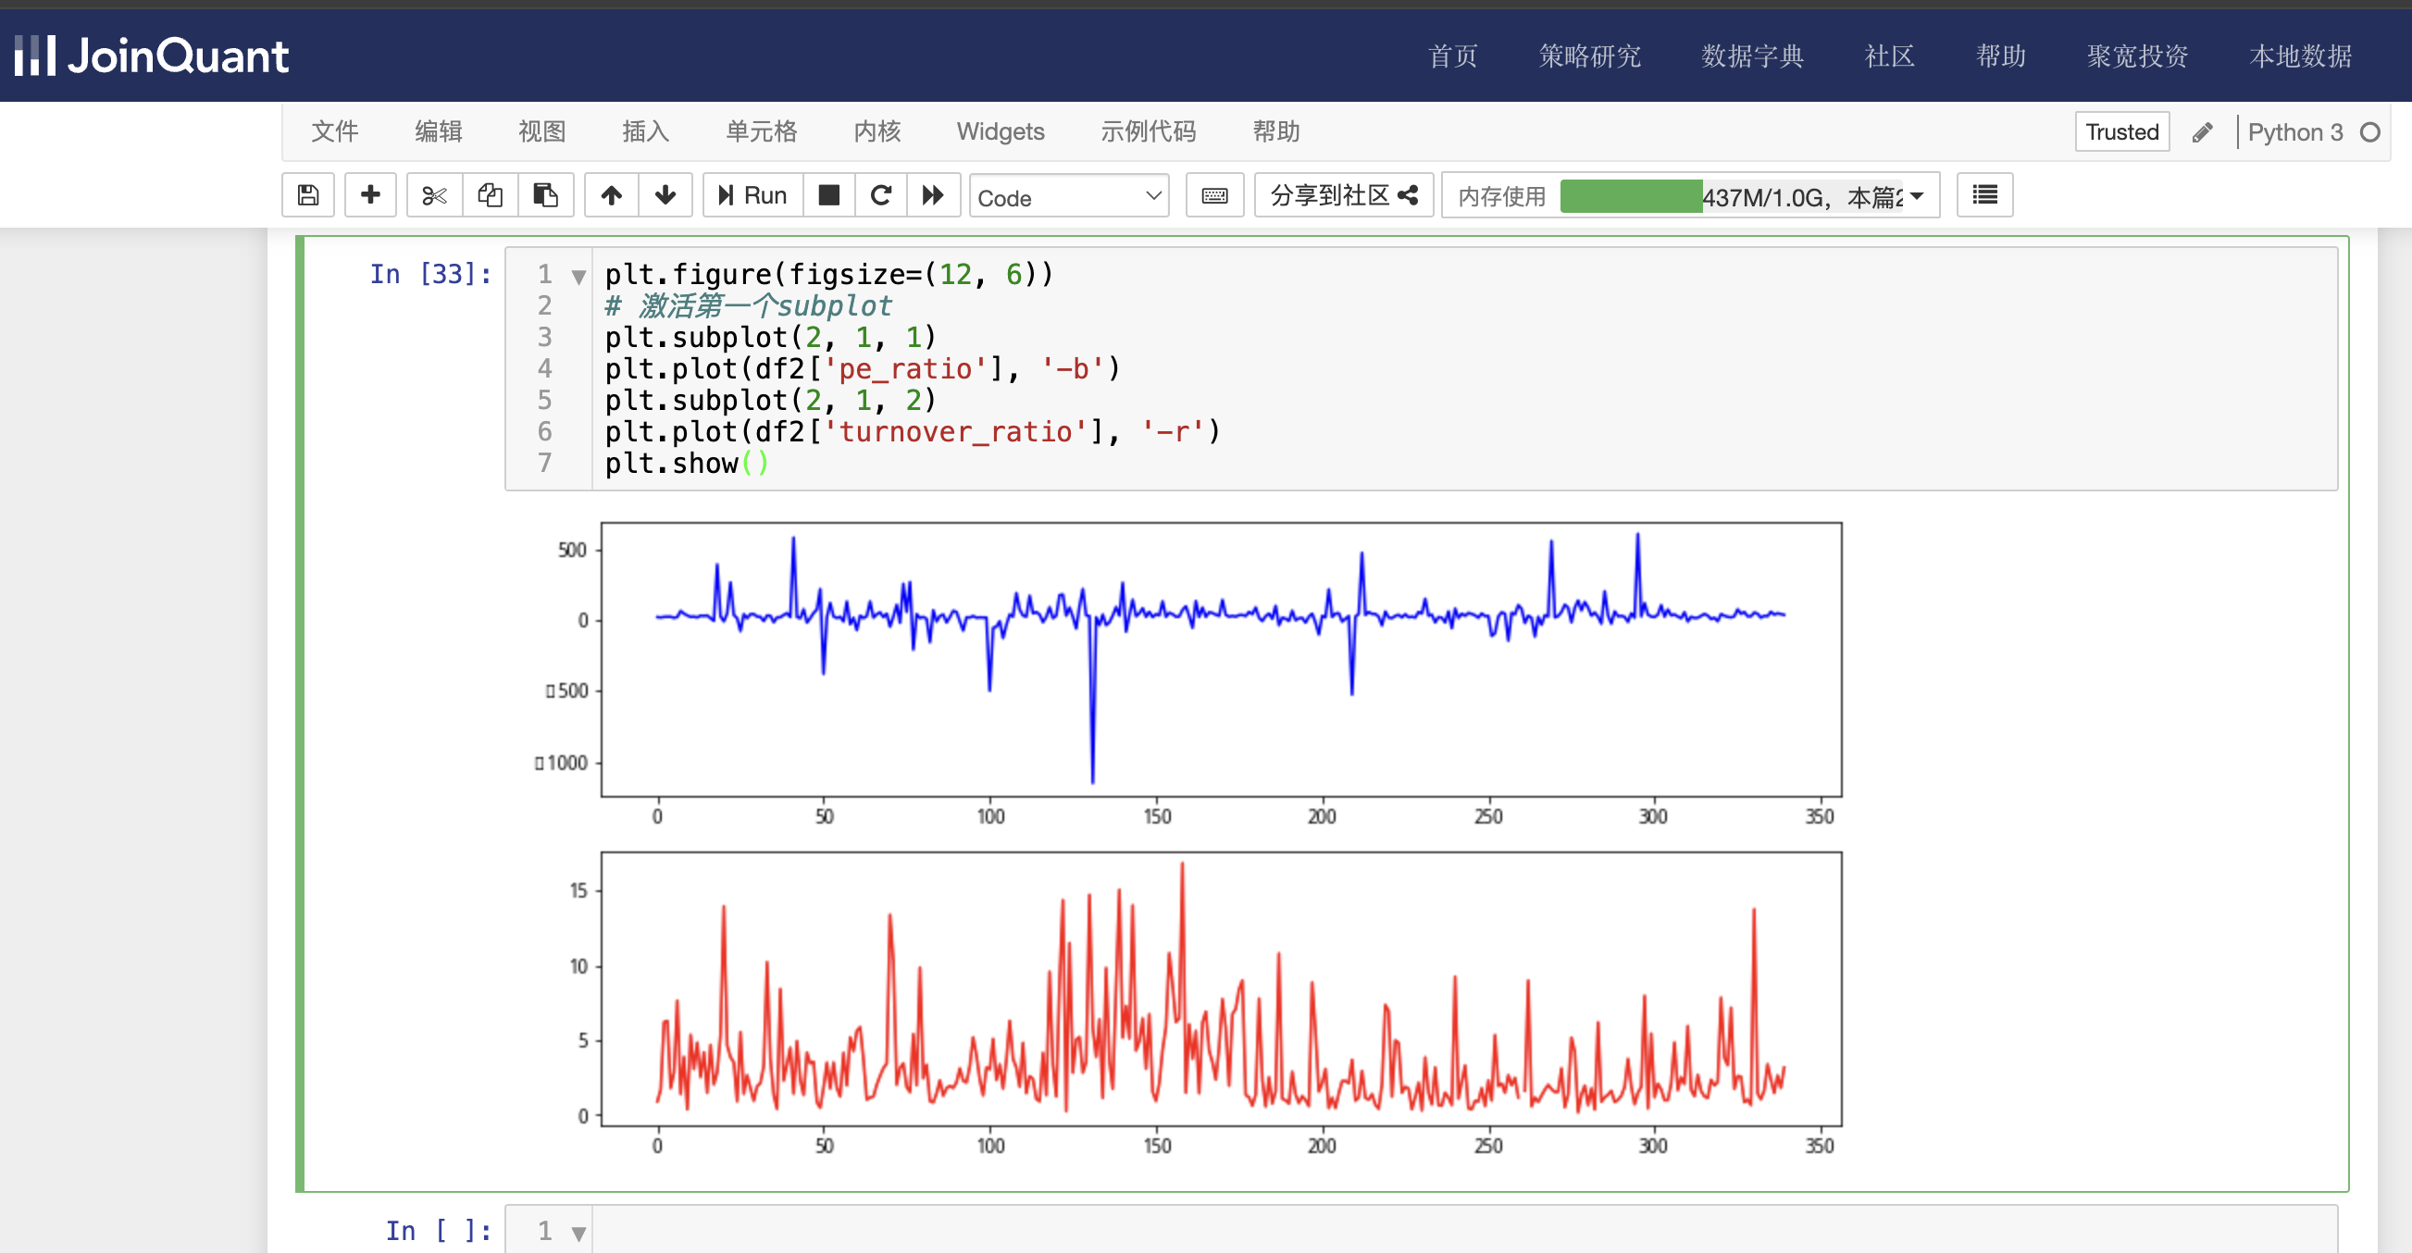This screenshot has height=1253, width=2412.
Task: Click the Python 3 kernel label
Action: pyautogui.click(x=2295, y=132)
